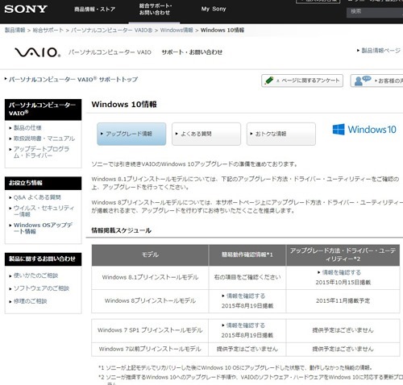The width and height of the screenshot is (403, 385).
Task: Open 使いかたのご相談 sidebar link
Action: pos(35,275)
